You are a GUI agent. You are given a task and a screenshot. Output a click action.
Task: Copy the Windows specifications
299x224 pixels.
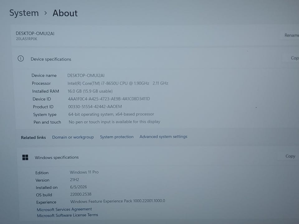pos(290,156)
